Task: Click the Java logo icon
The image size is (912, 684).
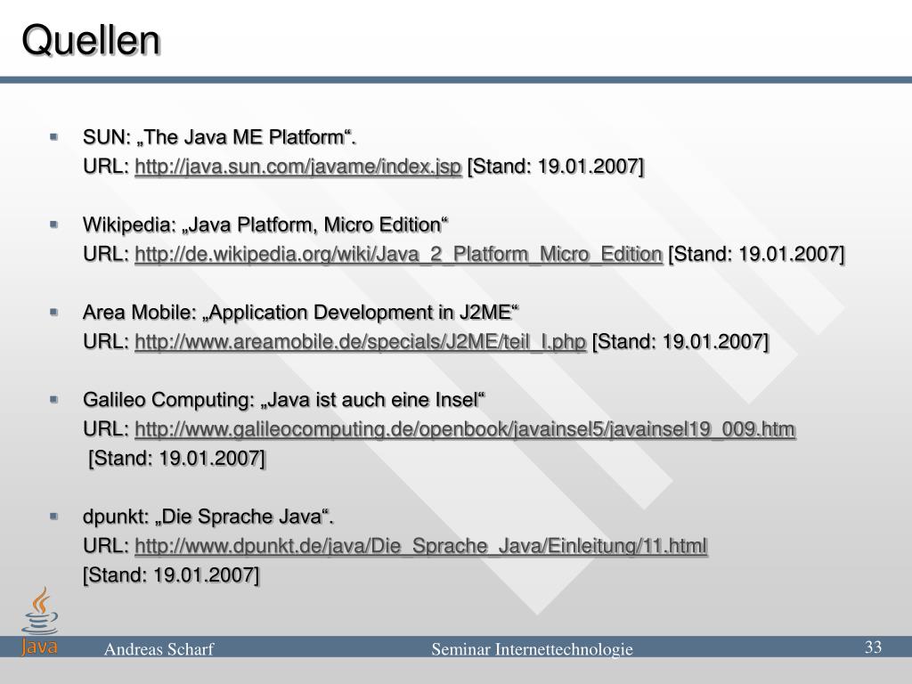Action: click(39, 621)
